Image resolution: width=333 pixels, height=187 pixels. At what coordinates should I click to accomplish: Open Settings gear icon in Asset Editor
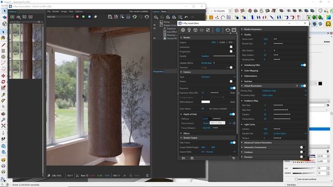click(217, 30)
